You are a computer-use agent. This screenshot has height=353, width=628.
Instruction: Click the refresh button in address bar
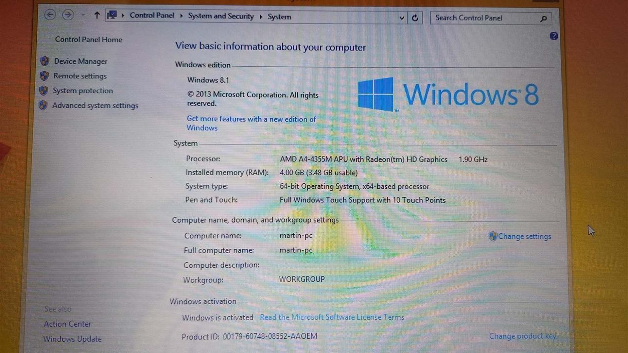coord(414,17)
